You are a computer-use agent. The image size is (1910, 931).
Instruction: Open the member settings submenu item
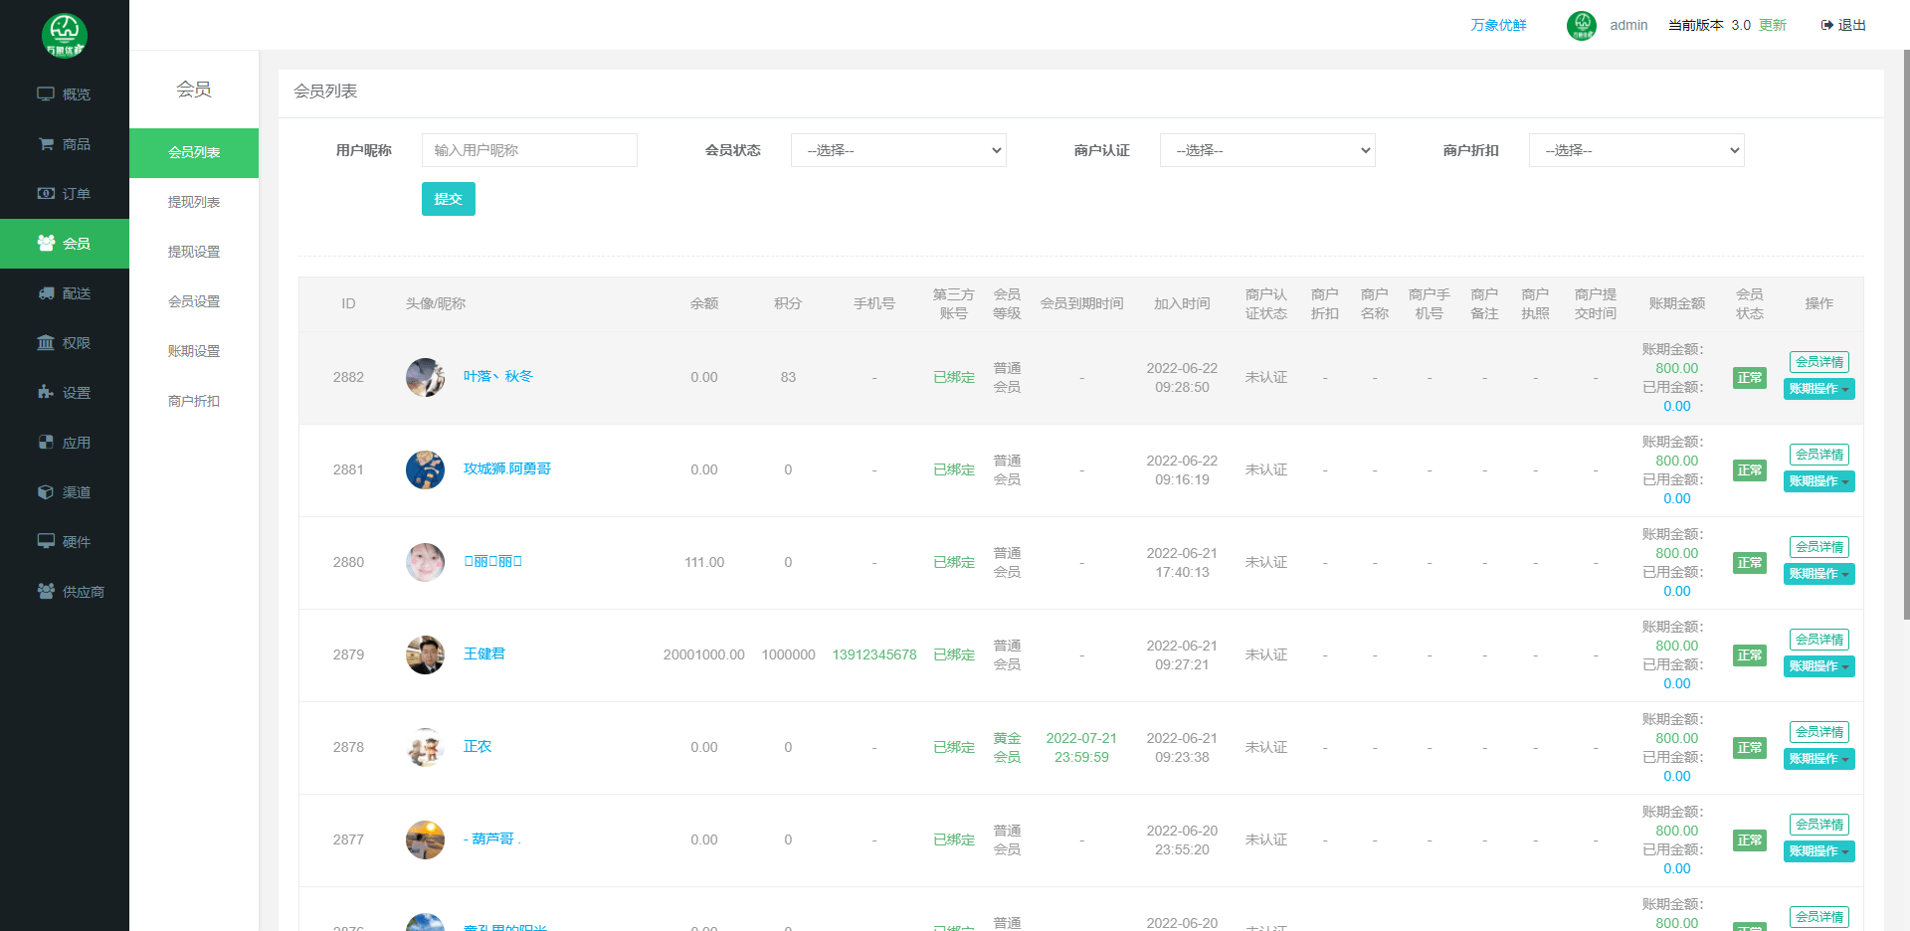194,301
